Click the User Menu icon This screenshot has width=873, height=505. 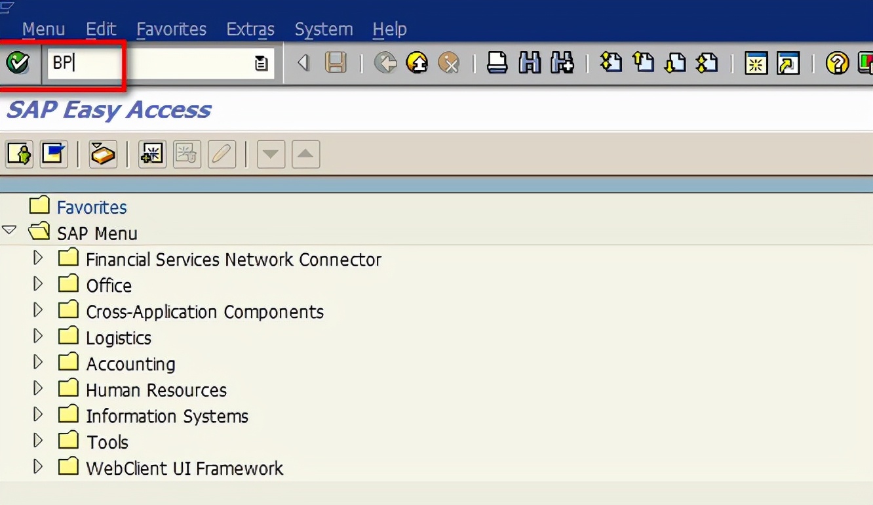click(19, 154)
